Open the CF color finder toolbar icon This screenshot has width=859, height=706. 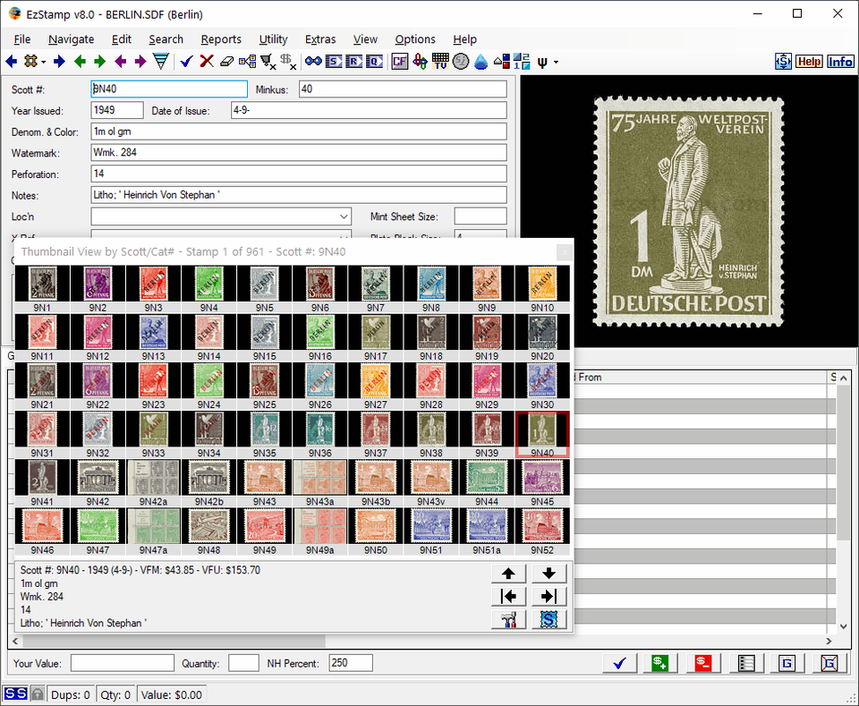click(398, 61)
